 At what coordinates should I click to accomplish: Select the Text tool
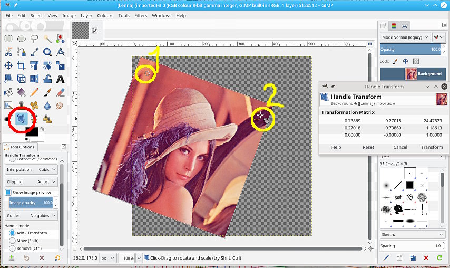click(x=60, y=79)
